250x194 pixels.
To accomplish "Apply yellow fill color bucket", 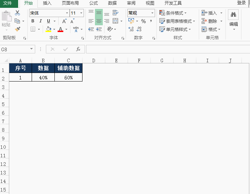I will [x=48, y=29].
